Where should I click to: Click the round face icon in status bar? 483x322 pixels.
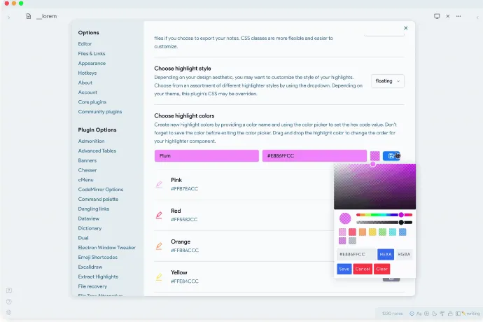click(x=412, y=314)
